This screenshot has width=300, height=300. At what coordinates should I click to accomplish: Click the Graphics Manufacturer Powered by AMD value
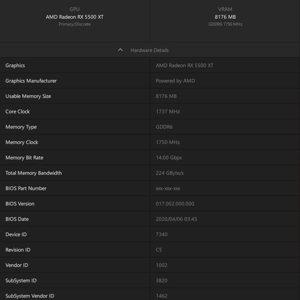pos(175,81)
